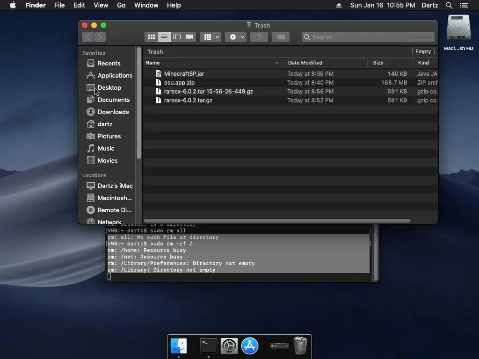
Task: Open Documents in sidebar
Action: (108, 100)
